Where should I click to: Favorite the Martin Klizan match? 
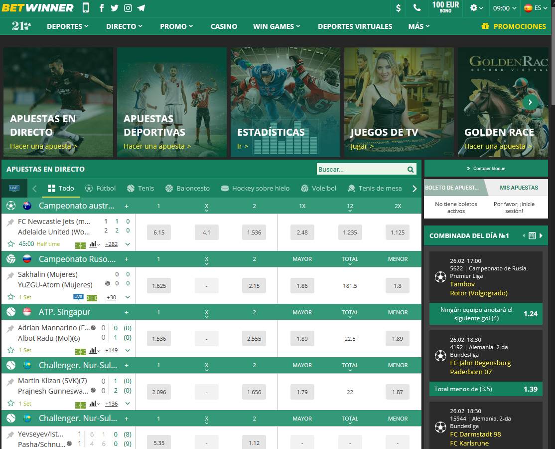11,403
